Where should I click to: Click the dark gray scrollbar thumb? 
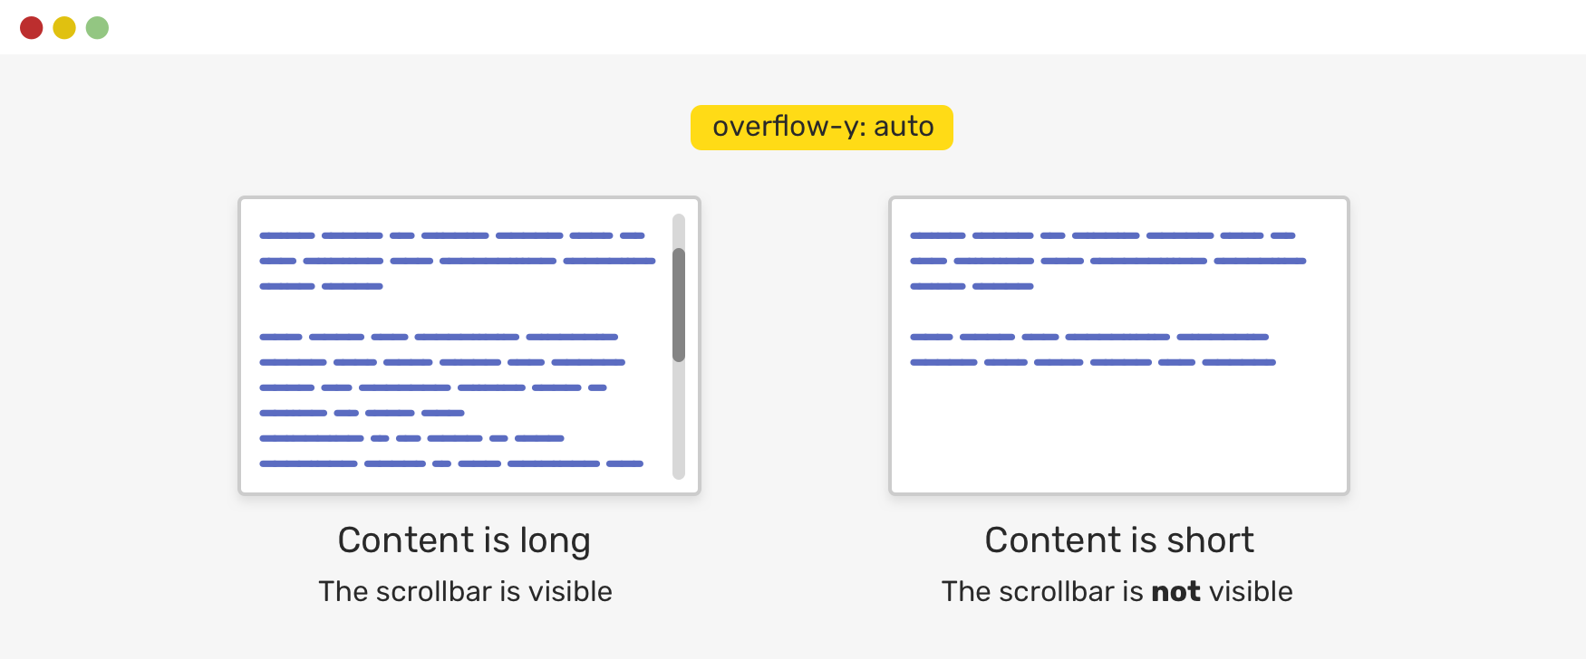coord(679,304)
